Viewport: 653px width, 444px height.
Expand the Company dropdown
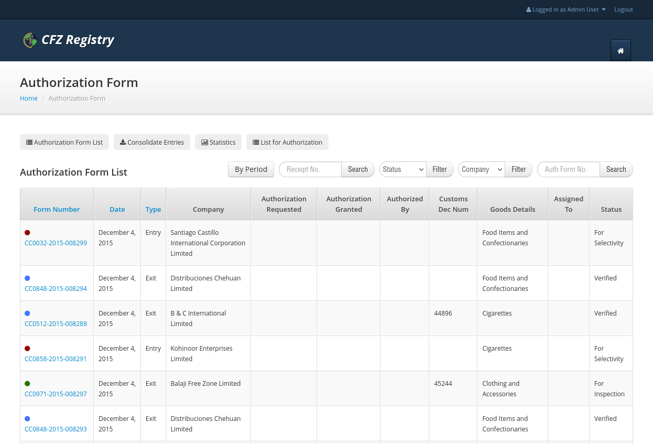pyautogui.click(x=482, y=169)
